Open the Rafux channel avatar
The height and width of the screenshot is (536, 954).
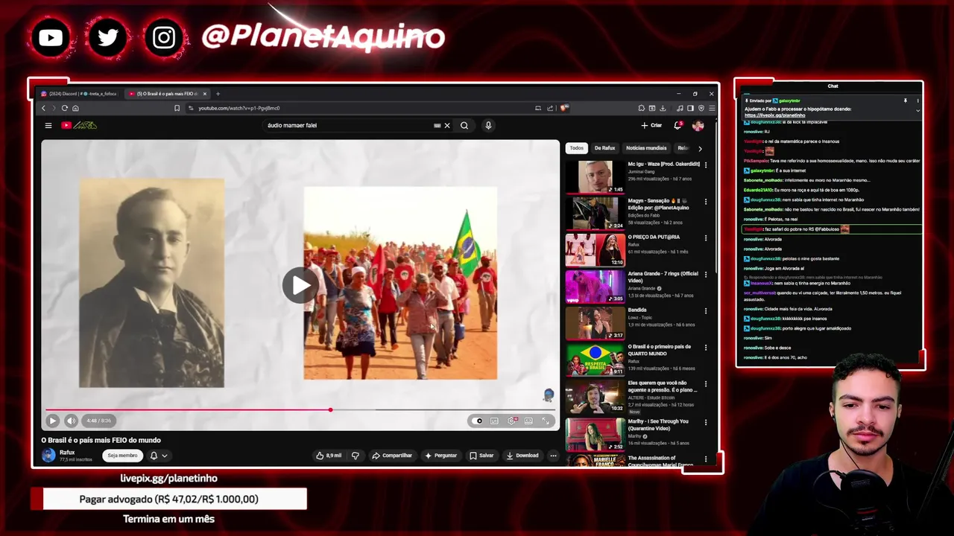48,456
